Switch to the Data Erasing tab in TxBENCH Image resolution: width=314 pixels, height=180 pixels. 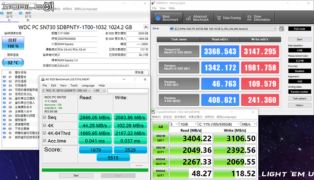[x=229, y=18]
